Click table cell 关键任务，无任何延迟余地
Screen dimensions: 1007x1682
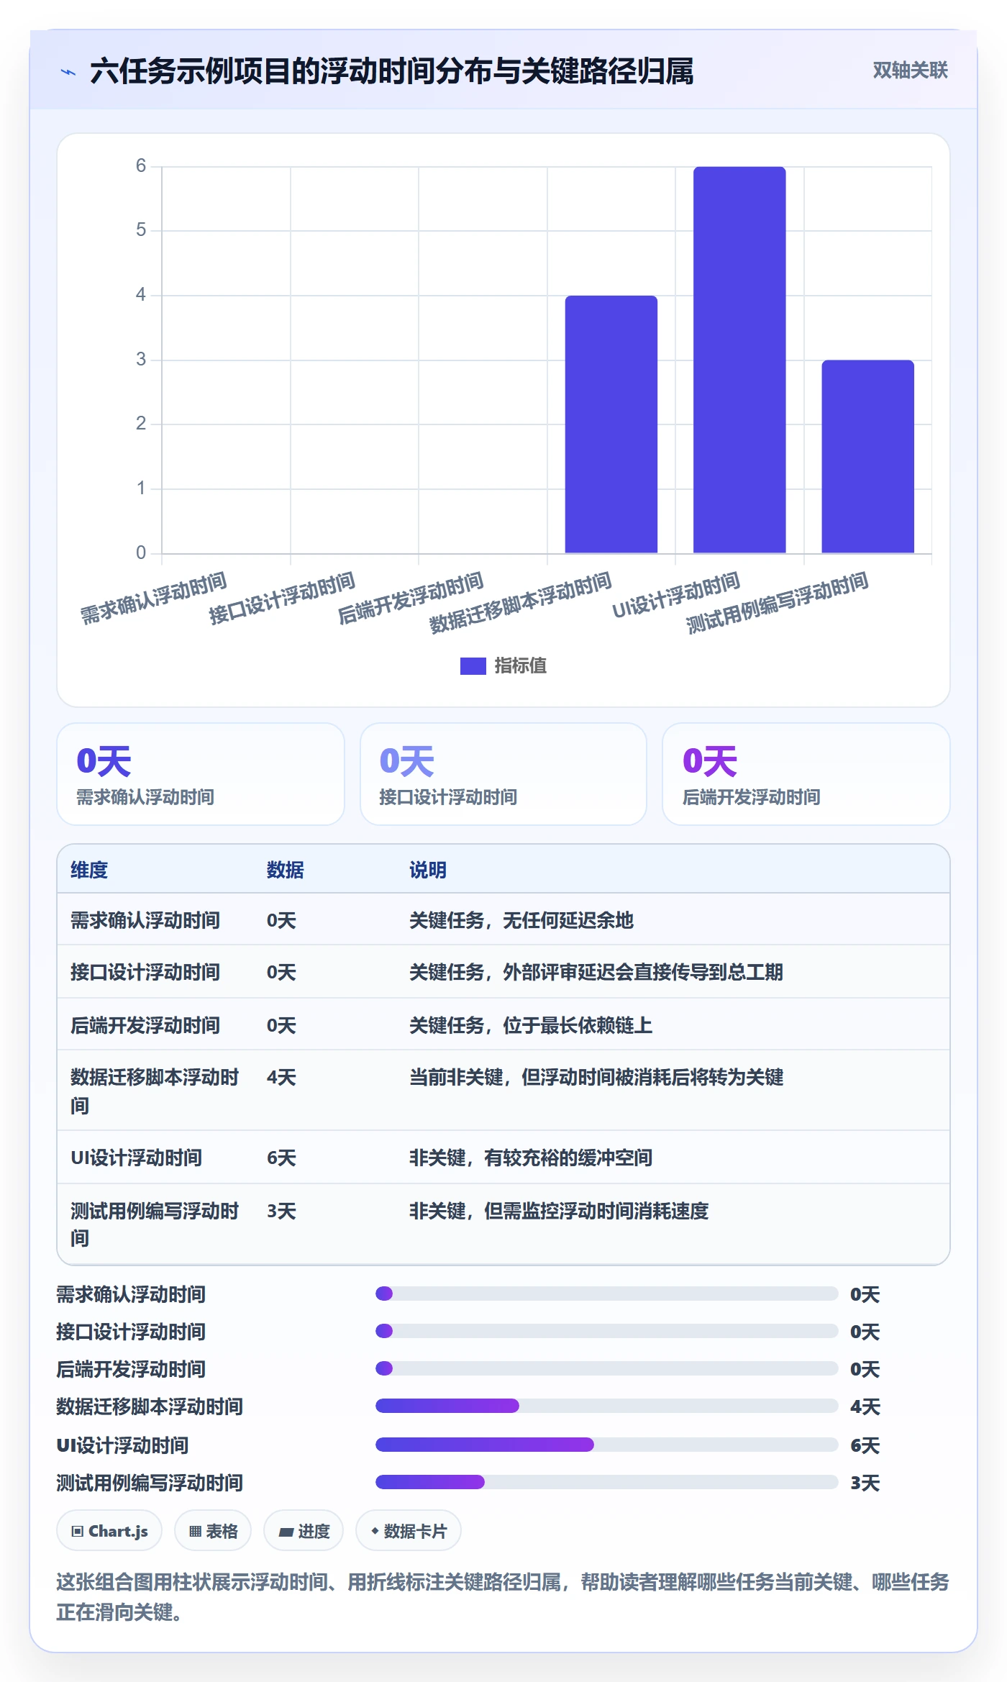(x=521, y=920)
